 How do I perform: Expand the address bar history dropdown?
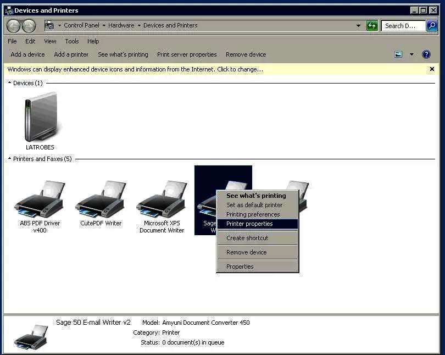[x=358, y=26]
